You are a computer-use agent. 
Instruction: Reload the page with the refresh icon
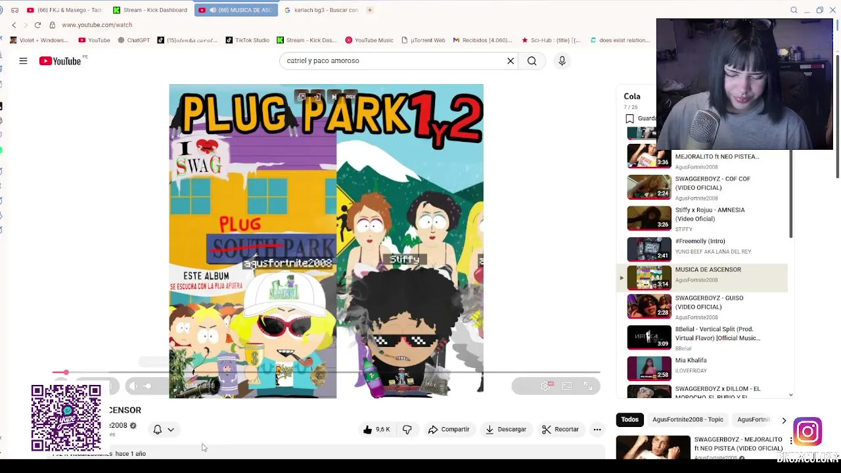pyautogui.click(x=37, y=25)
